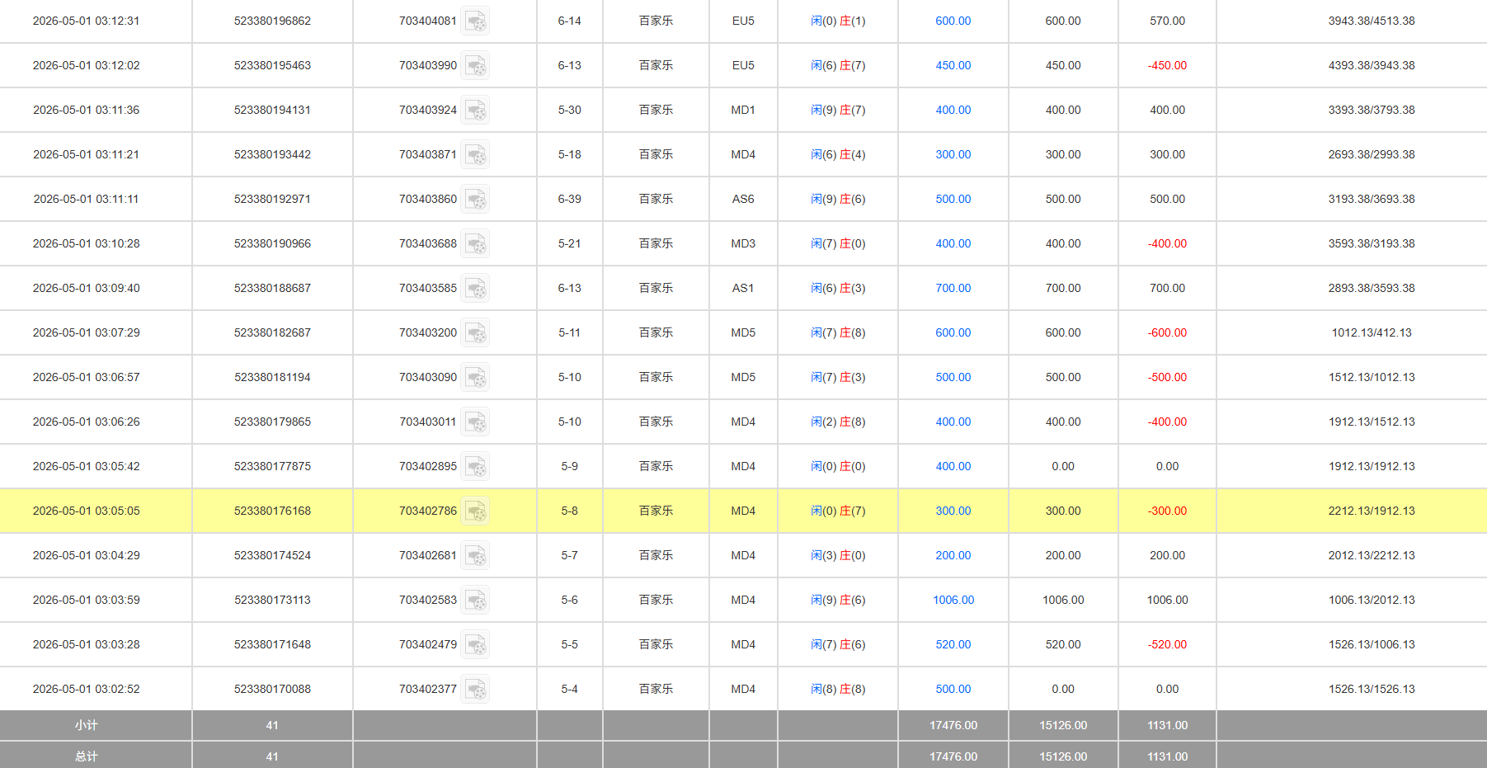Select order number 523380192971
Image resolution: width=1487 pixels, height=768 pixels.
pyautogui.click(x=272, y=199)
